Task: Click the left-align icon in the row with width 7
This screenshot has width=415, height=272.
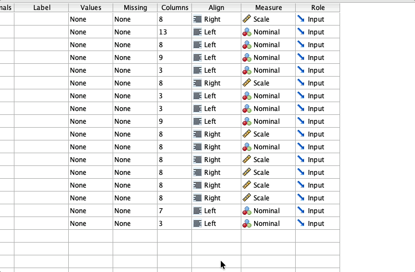Action: point(198,211)
